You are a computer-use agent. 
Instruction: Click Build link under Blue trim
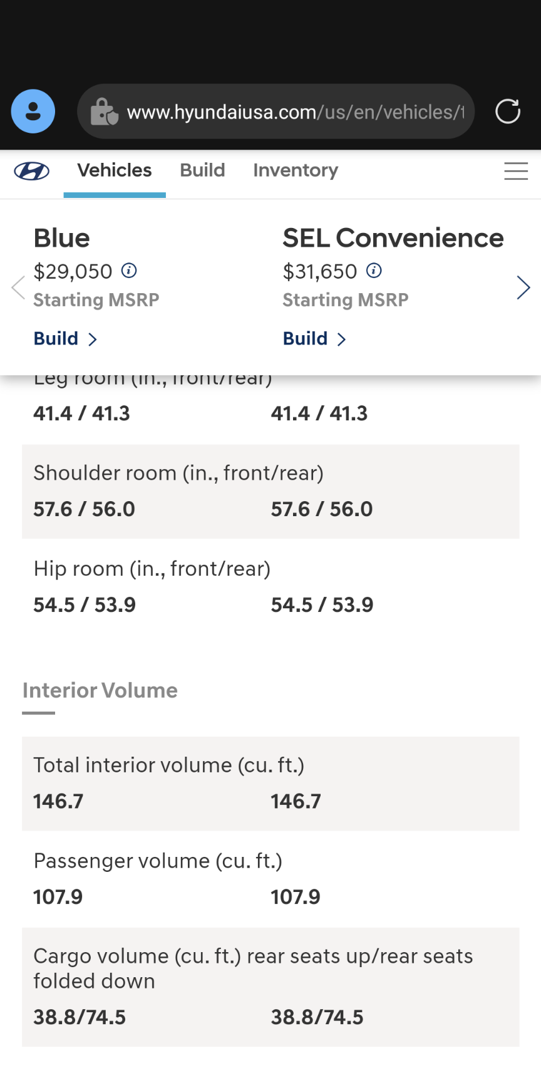(x=65, y=339)
